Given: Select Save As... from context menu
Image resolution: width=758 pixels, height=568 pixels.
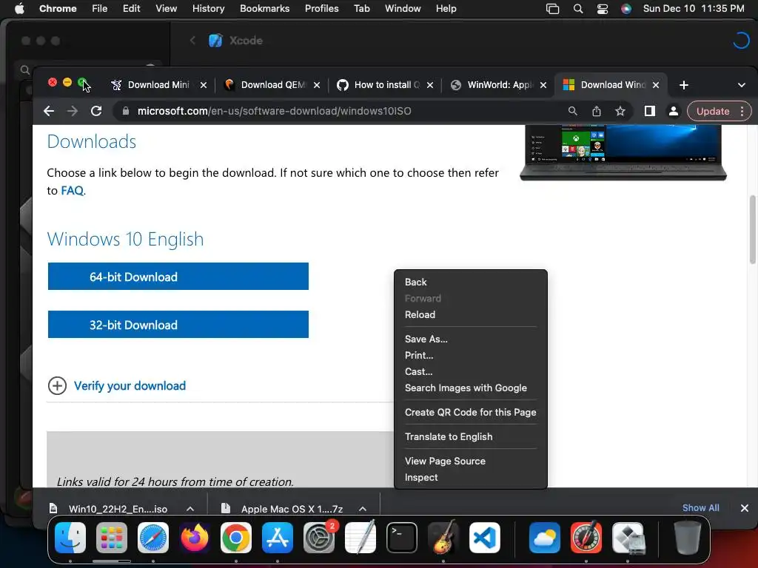Looking at the screenshot, I should [x=470, y=339].
